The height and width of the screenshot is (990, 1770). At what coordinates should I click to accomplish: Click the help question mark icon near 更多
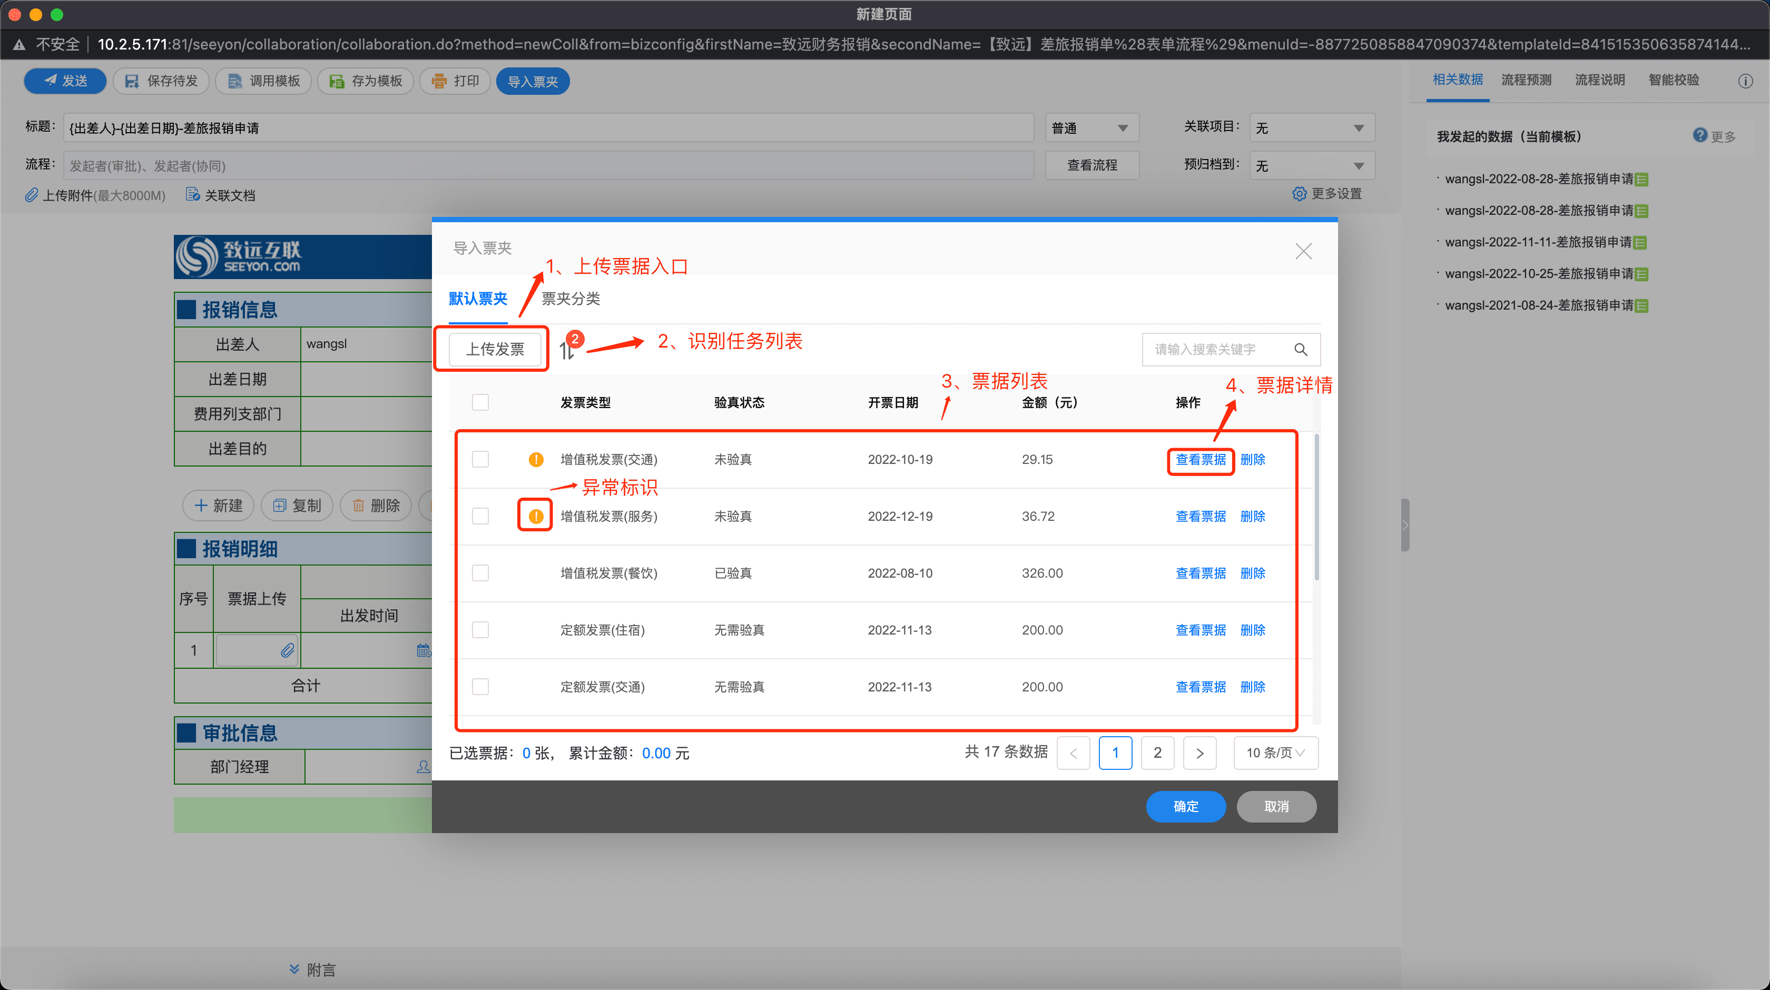tap(1700, 135)
